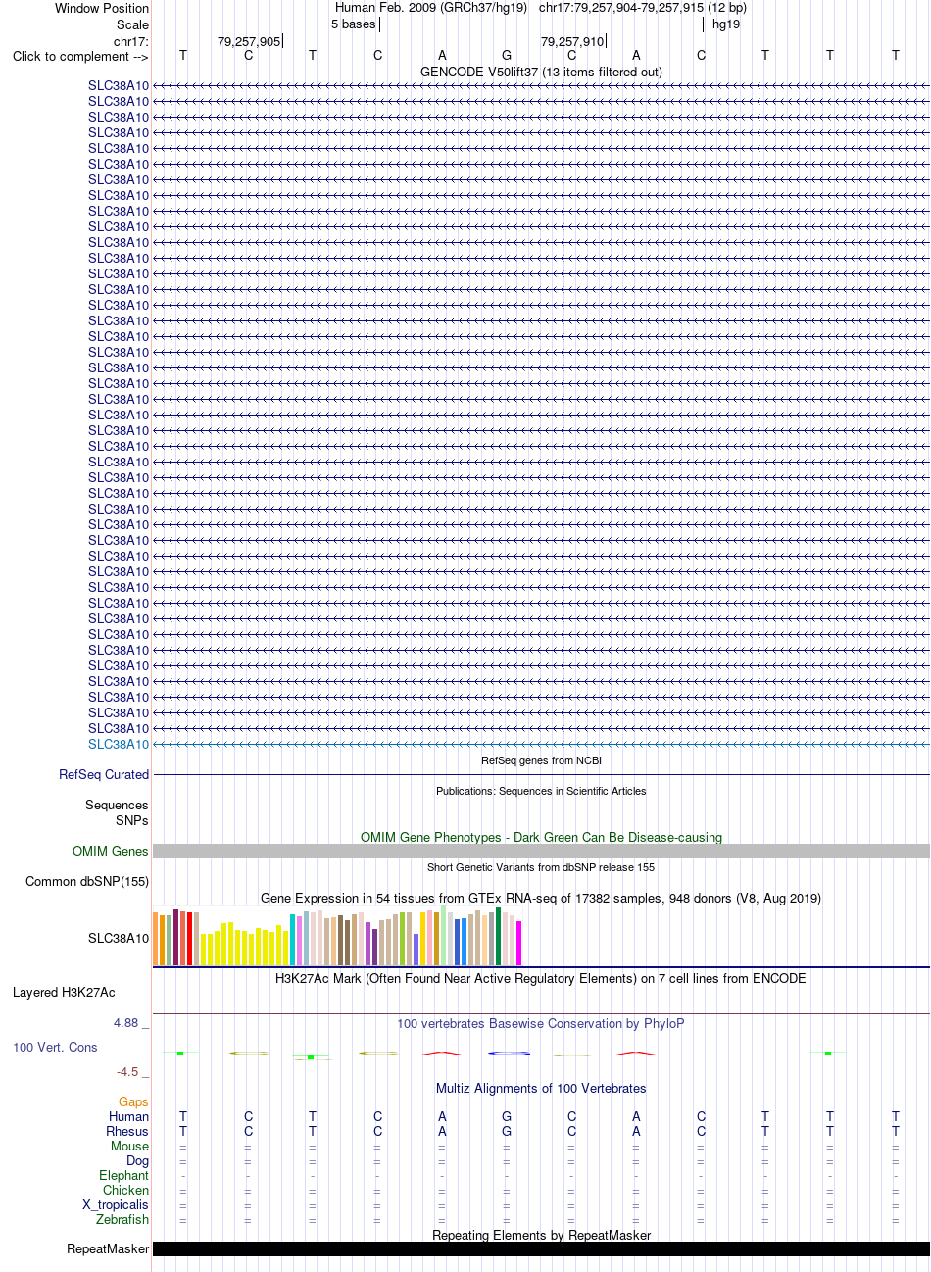Click the 'RepeatMasker' side label
The width and height of the screenshot is (931, 1272).
tap(108, 1248)
